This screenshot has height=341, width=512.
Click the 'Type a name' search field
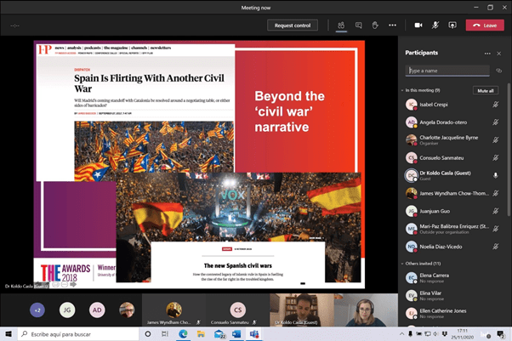447,71
